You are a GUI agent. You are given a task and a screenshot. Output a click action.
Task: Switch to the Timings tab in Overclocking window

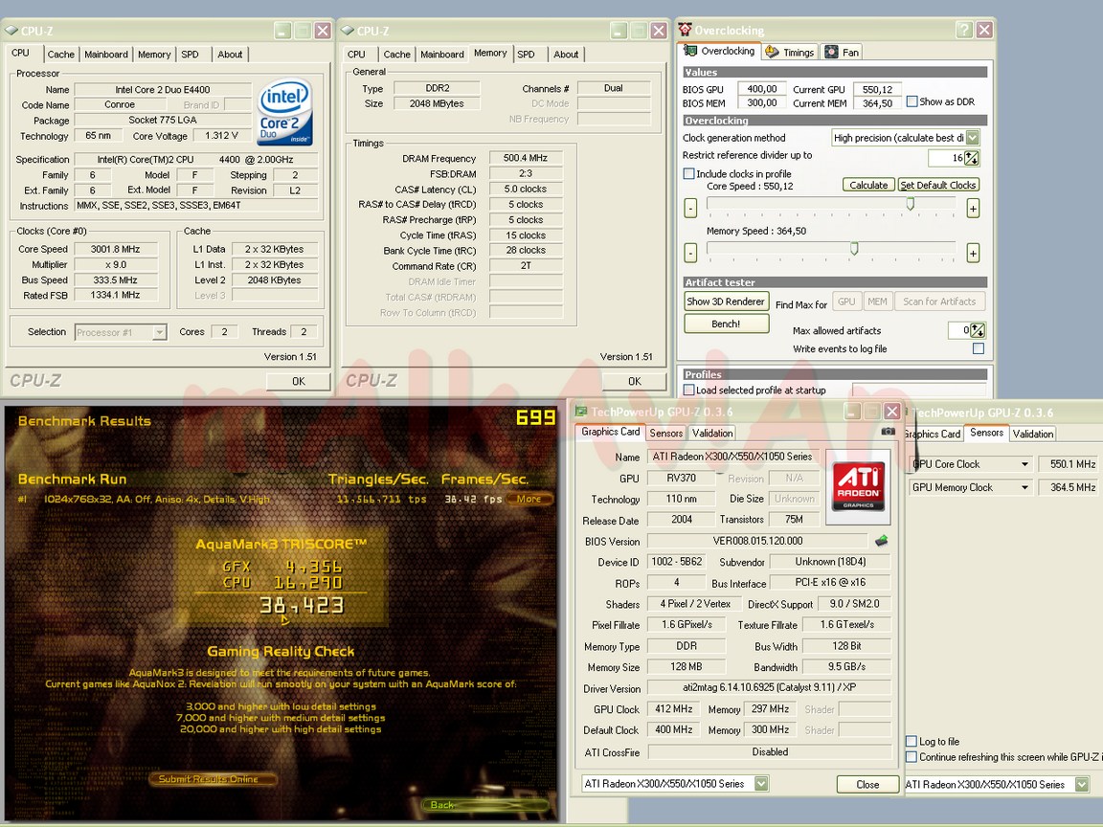[791, 52]
